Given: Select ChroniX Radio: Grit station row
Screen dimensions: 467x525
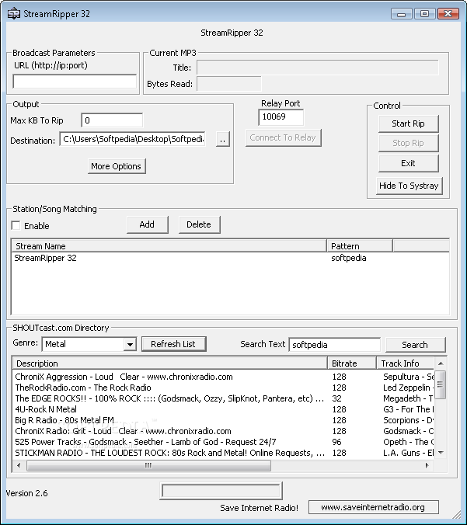Looking at the screenshot, I should click(x=223, y=431).
